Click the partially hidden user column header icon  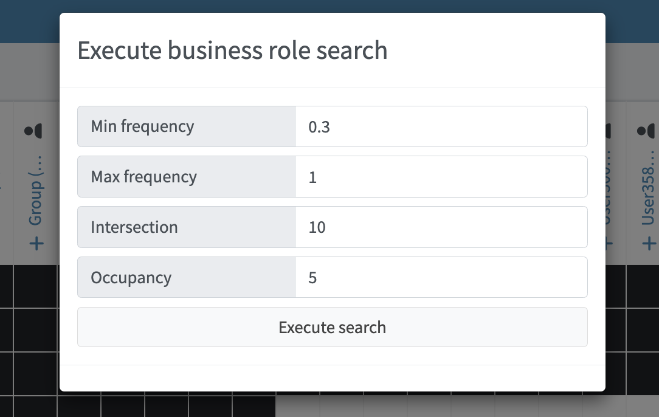pos(608,131)
